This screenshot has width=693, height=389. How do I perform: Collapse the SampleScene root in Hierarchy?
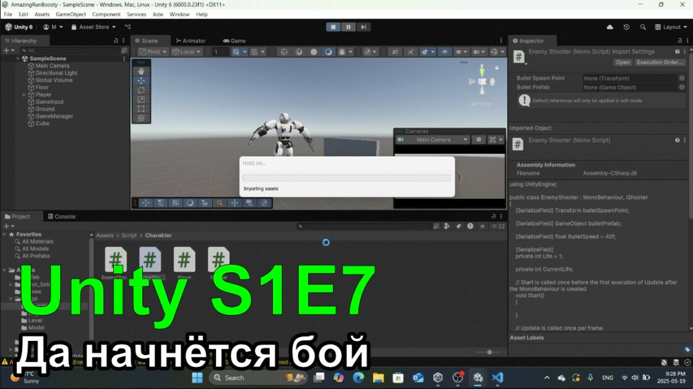(x=18, y=59)
